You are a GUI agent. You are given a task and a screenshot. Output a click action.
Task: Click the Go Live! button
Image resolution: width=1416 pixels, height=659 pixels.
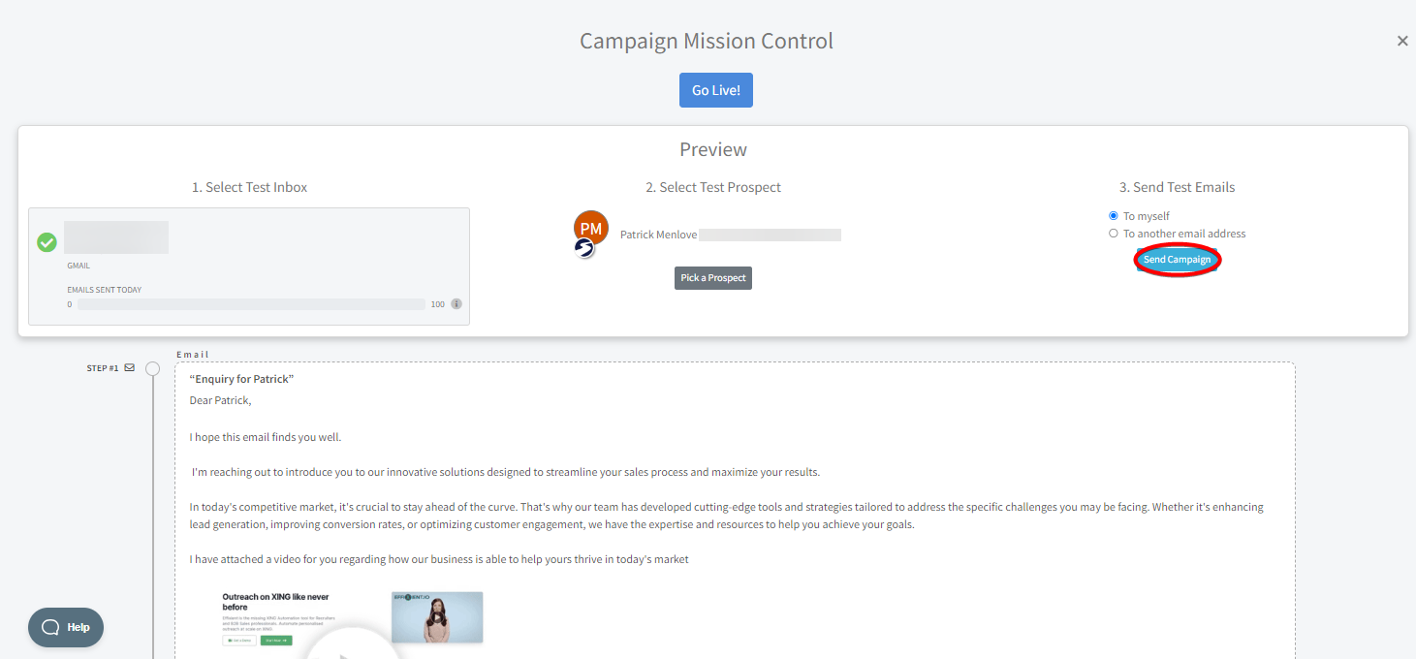(x=716, y=90)
